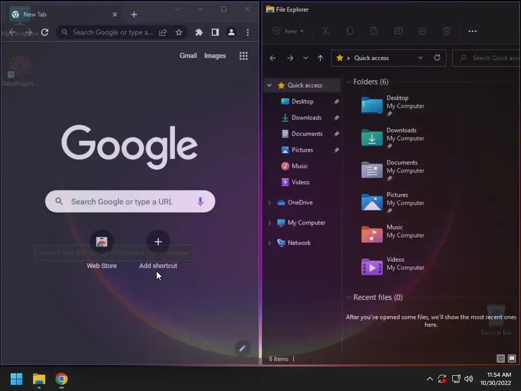This screenshot has height=391, width=521.
Task: Select the Videos folder tile in Folders
Action: [x=393, y=267]
